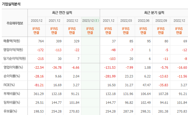Click the operating margin value -22.54
Screen dimensions: 188x115
pyautogui.click(x=39, y=67)
